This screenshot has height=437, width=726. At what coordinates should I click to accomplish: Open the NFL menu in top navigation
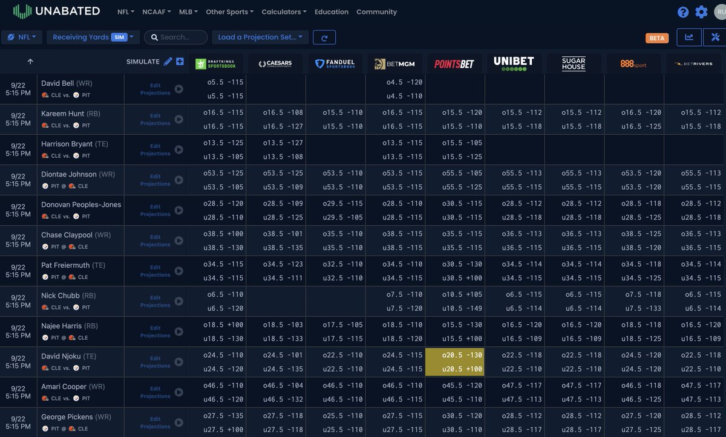click(126, 11)
